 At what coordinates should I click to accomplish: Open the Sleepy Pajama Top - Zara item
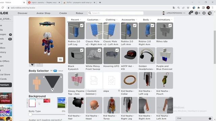(76, 80)
